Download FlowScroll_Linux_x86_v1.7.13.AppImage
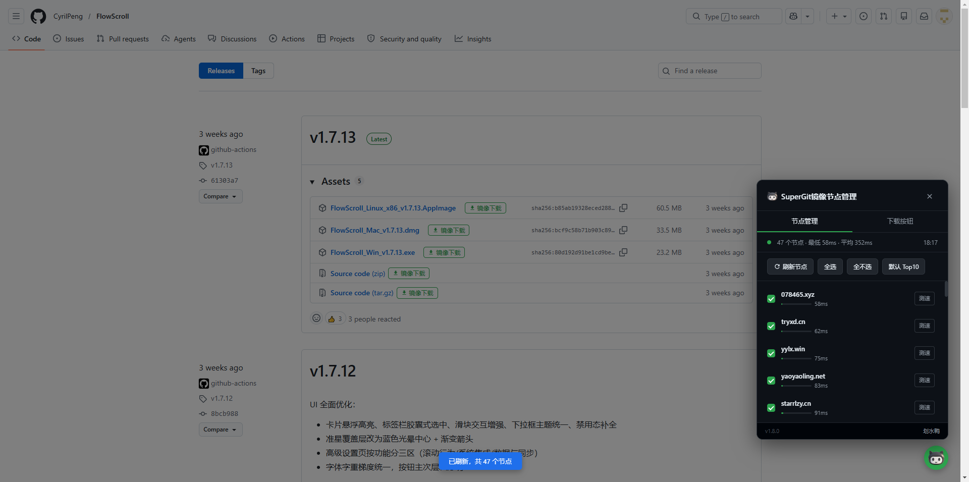969x482 pixels. coord(393,208)
